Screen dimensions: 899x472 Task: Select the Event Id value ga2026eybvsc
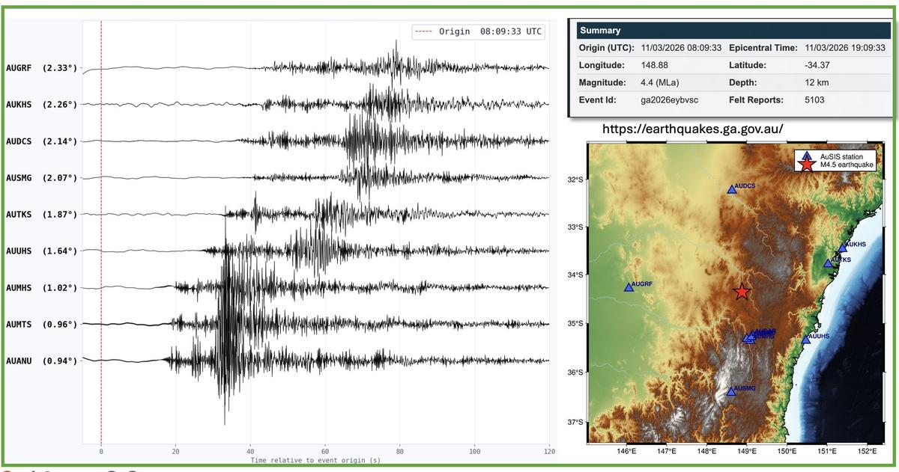tap(668, 99)
